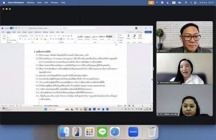Switch to the Insert ribbon tab
Screen dimensions: 216x140
click(x=14, y=32)
